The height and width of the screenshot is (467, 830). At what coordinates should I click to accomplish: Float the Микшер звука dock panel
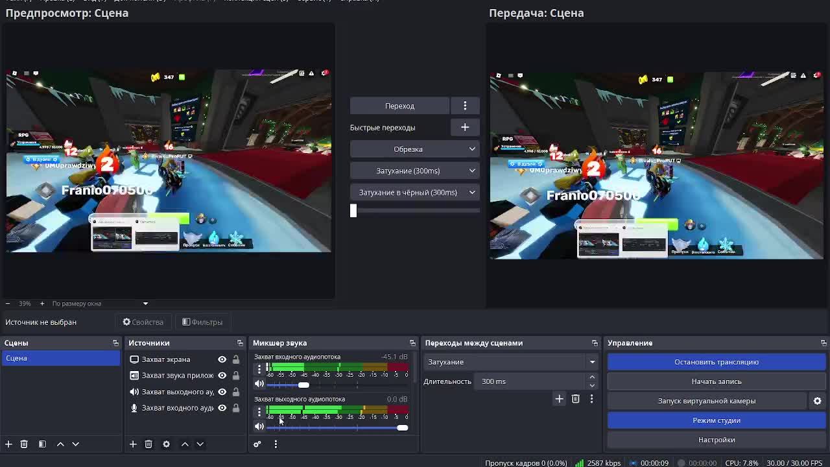(x=412, y=343)
